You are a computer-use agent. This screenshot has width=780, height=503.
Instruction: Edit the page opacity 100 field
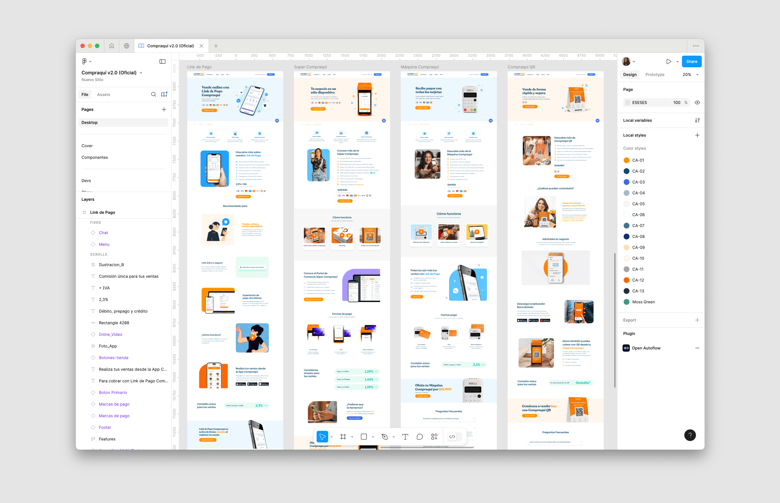coord(677,102)
